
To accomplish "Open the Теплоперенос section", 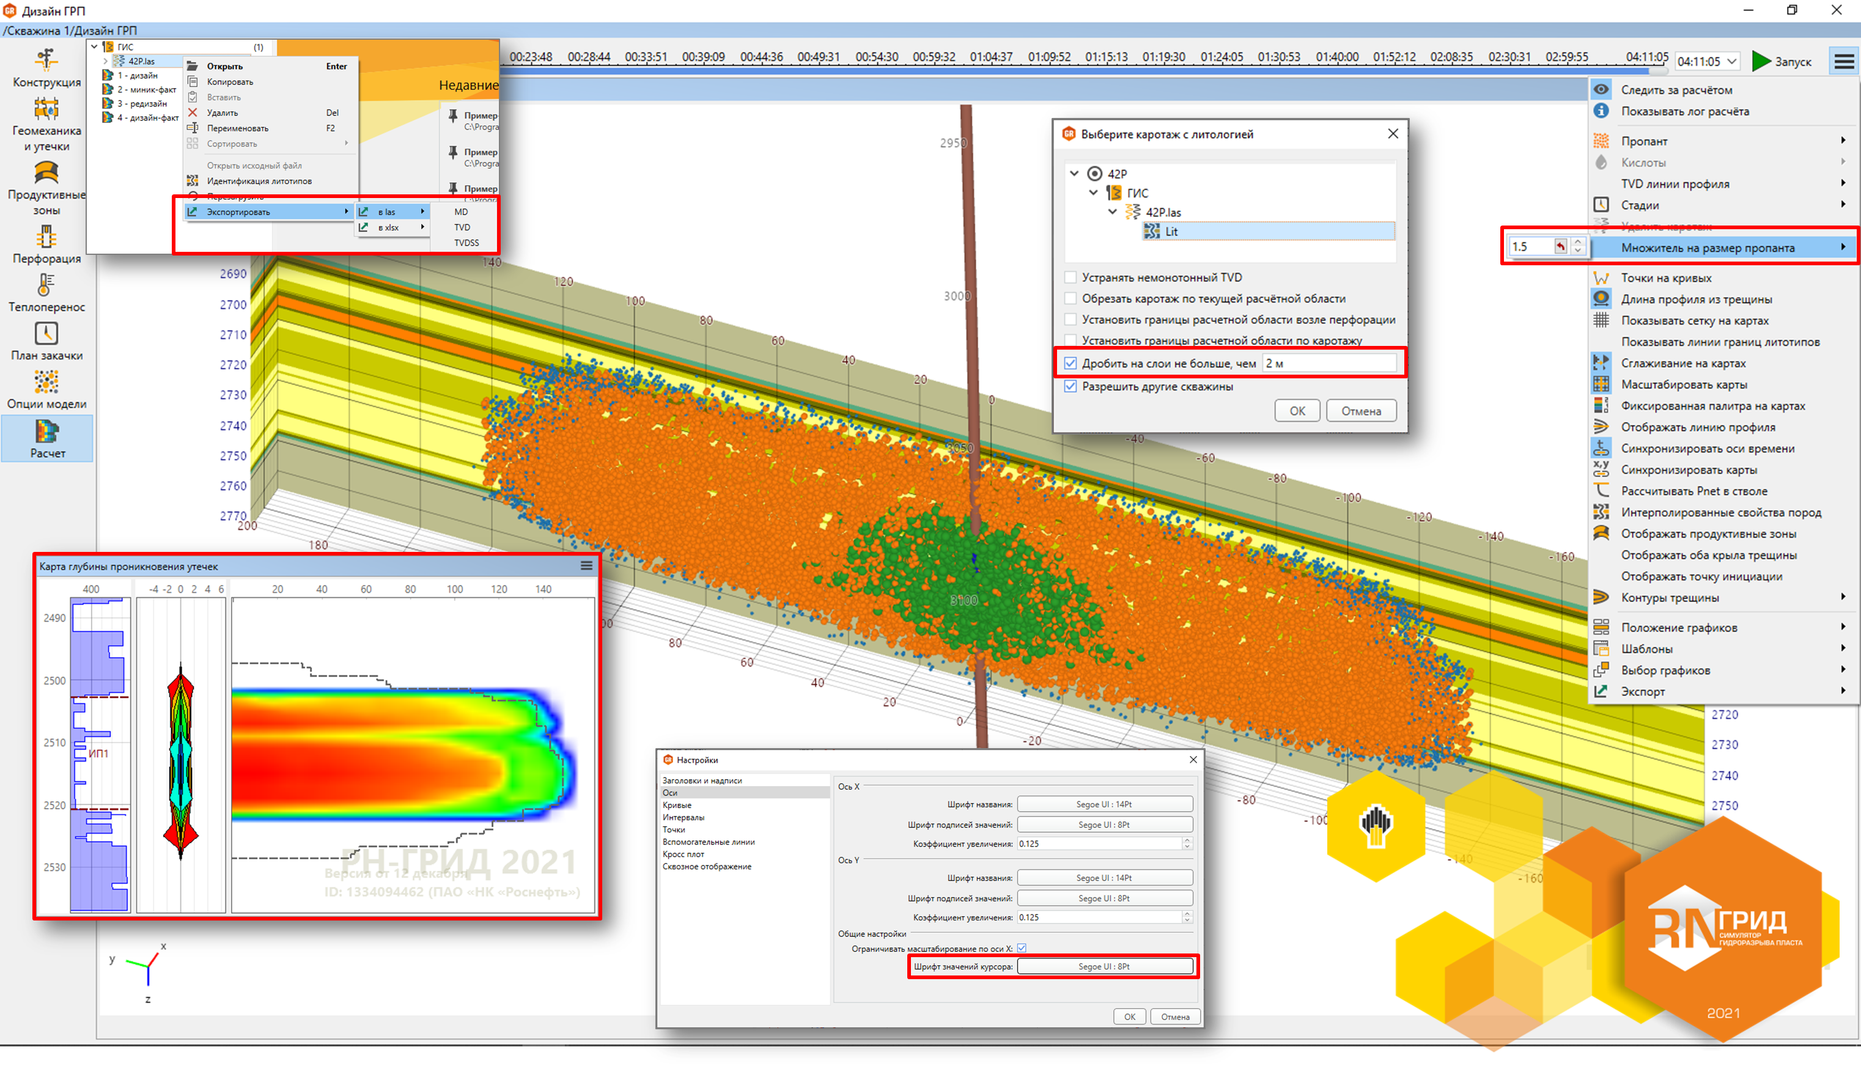I will (x=46, y=293).
